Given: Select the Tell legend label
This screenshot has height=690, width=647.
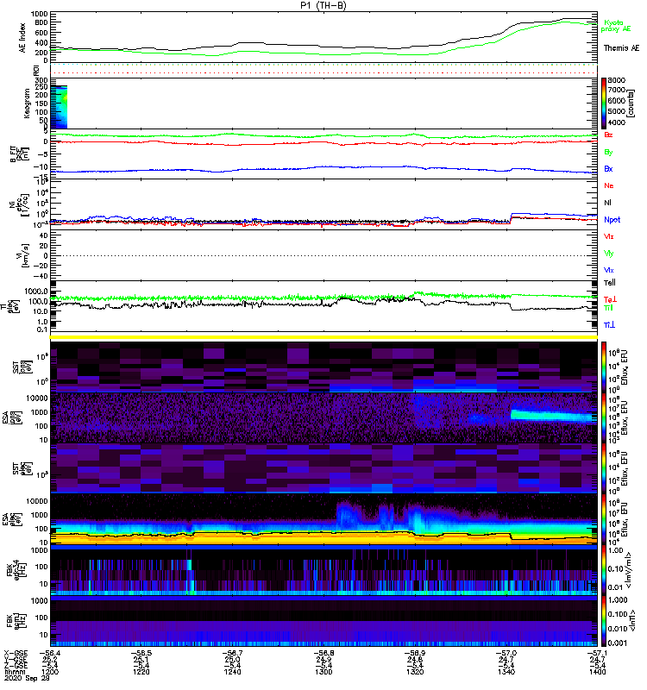Looking at the screenshot, I should point(610,283).
